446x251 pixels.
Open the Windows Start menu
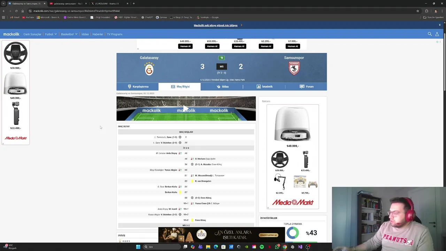138,247
